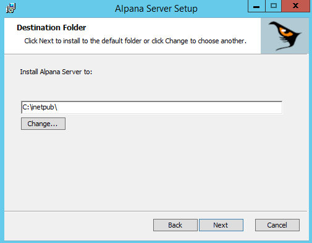The height and width of the screenshot is (243, 312).
Task: Select the 'Destination Folder' heading text
Action: (51, 28)
